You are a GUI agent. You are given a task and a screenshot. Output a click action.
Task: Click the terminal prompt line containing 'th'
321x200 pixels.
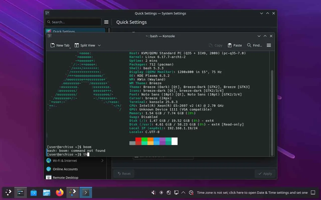coord(68,154)
